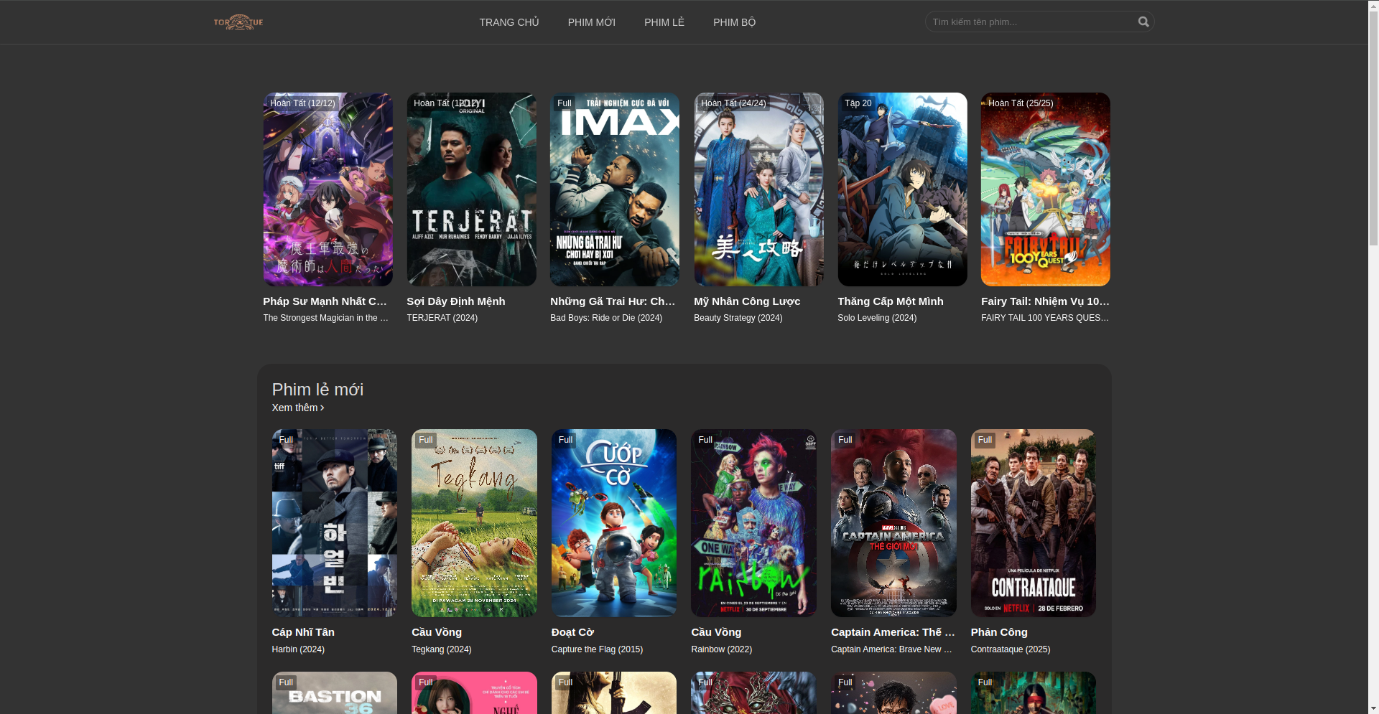Viewport: 1379px width, 714px height.
Task: Click the chevron next to Xem thêm
Action: [322, 408]
